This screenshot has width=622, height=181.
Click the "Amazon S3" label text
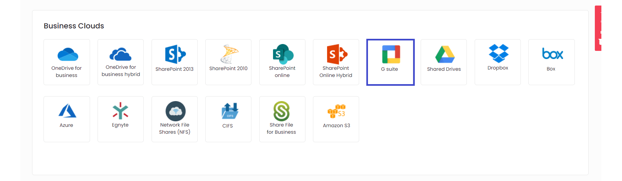[337, 126]
